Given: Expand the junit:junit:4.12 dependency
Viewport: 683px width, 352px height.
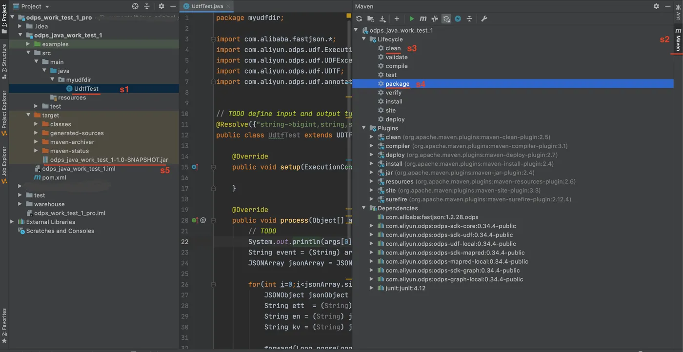Looking at the screenshot, I should [x=372, y=288].
